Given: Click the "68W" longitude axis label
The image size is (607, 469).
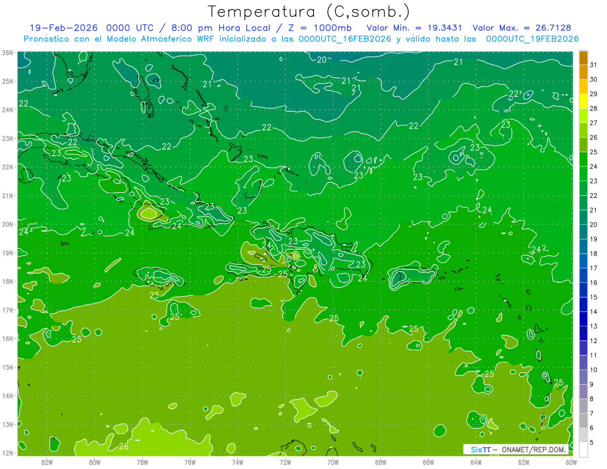Looking at the screenshot, I should coord(381,462).
